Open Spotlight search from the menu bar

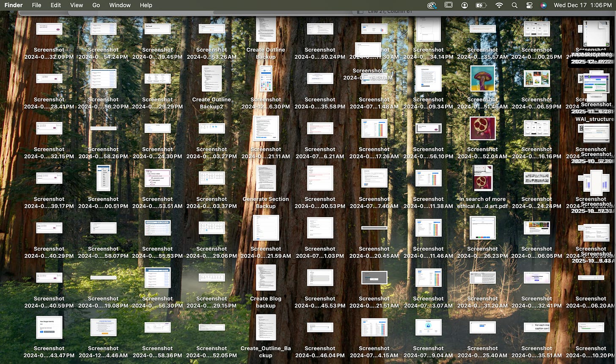click(x=514, y=5)
